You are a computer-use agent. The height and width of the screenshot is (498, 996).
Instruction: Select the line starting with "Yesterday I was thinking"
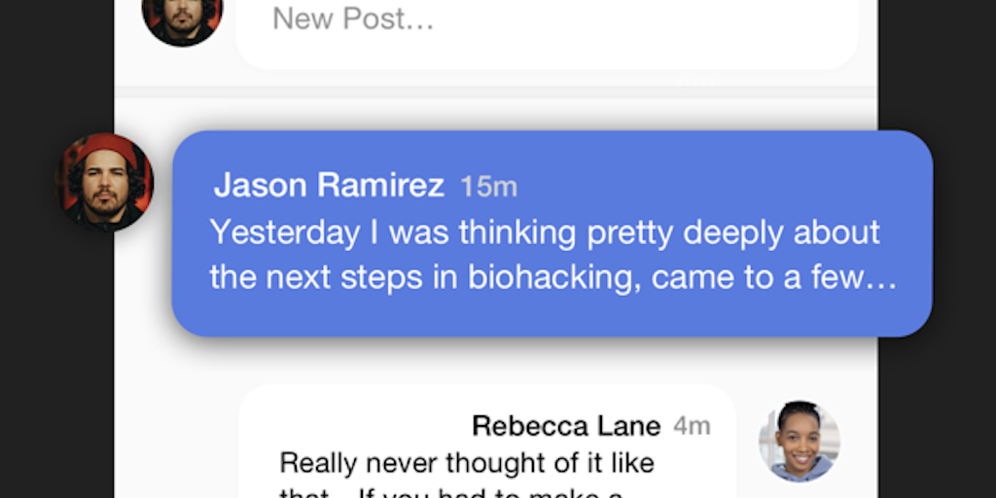pyautogui.click(x=545, y=232)
